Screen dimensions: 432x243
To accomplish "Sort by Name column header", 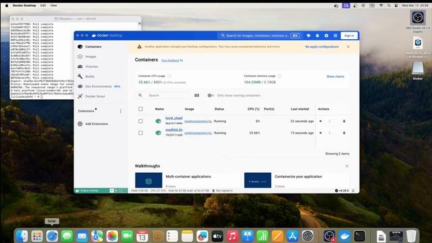I will (159, 109).
